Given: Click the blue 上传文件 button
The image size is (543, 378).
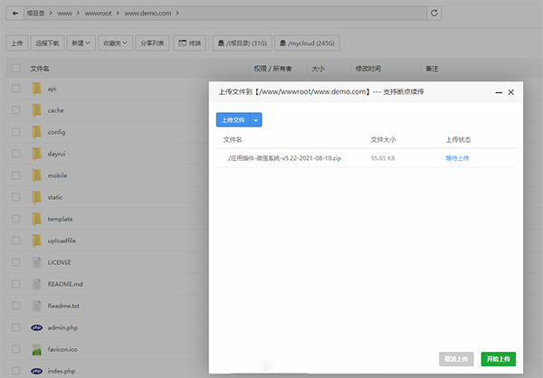Looking at the screenshot, I should pos(233,120).
